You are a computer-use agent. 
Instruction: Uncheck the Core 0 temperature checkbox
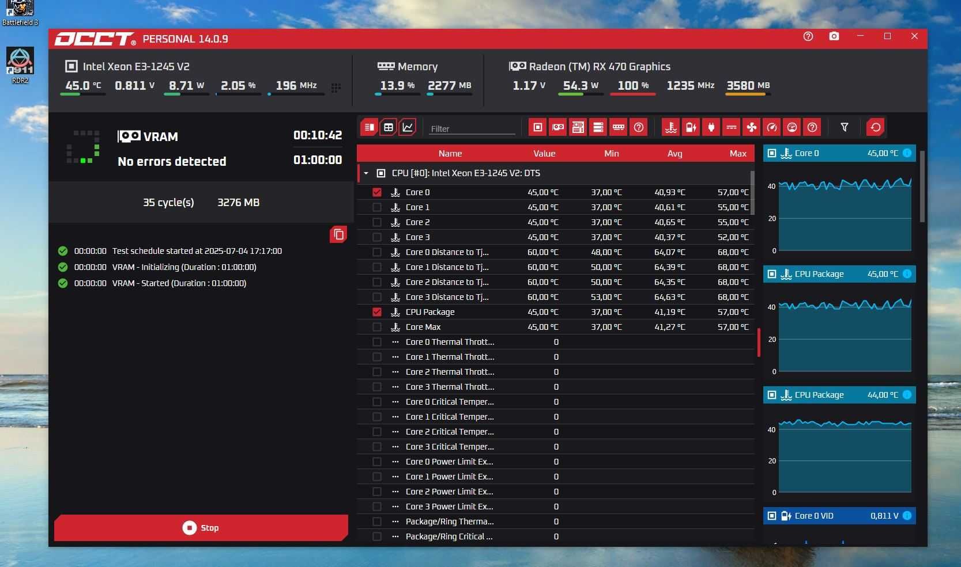point(377,192)
